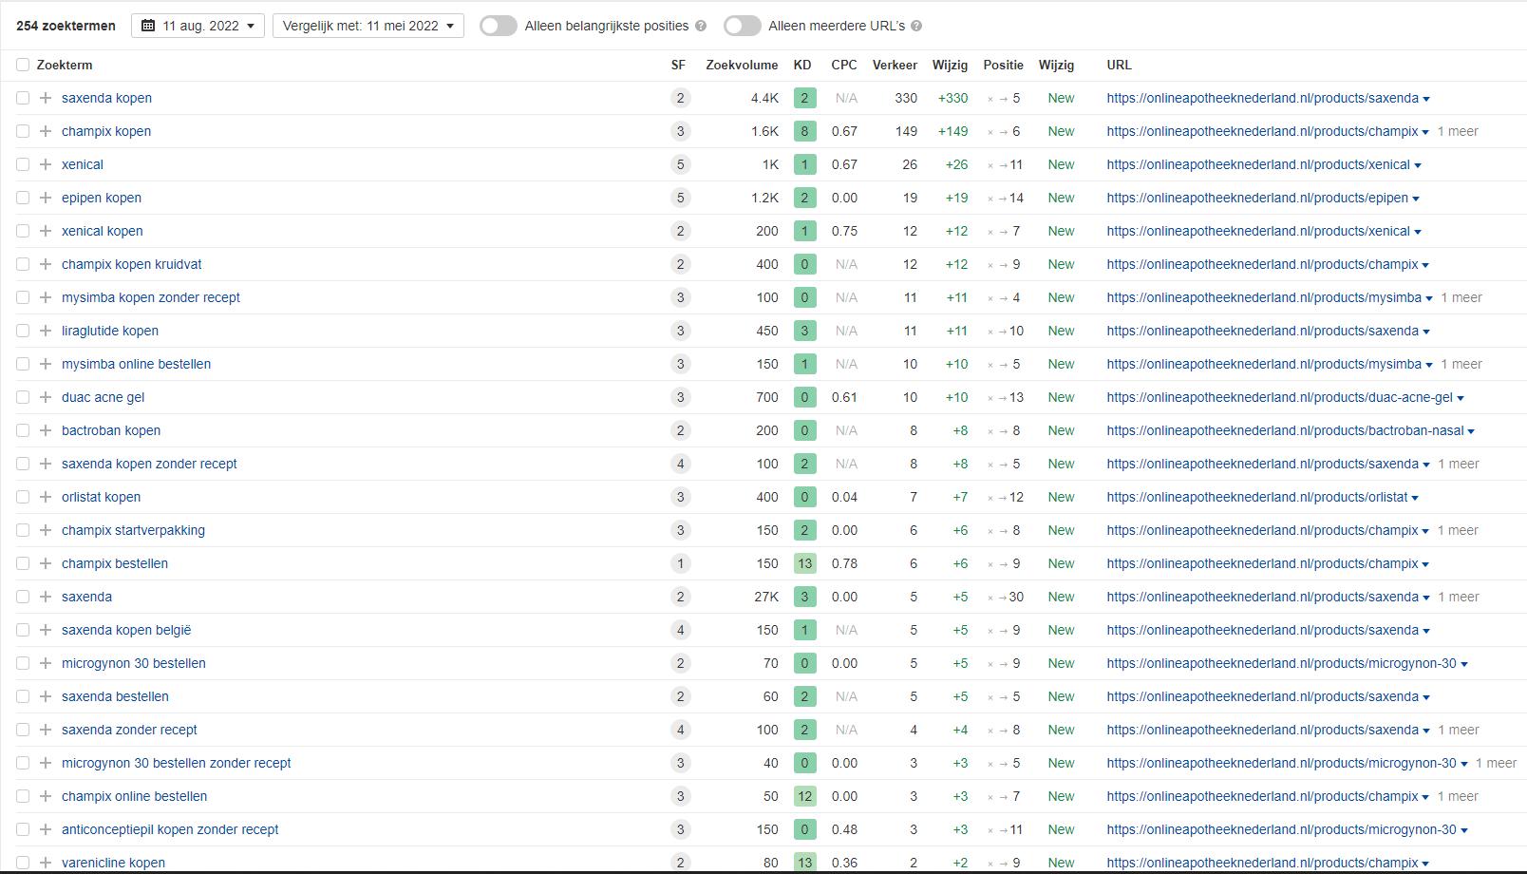Click SF badge 2 in saxenda kopen row
This screenshot has width=1527, height=874.
pos(679,98)
